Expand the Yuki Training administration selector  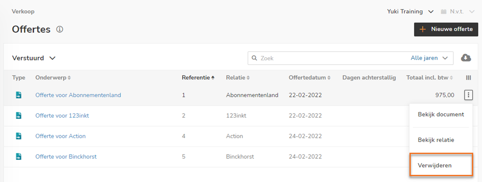(410, 12)
